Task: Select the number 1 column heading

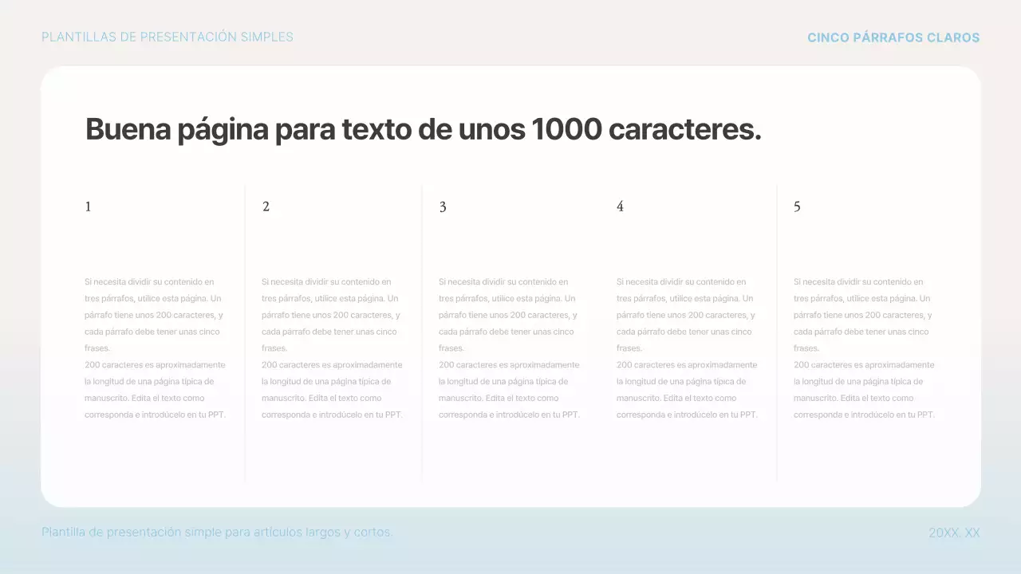Action: 88,206
